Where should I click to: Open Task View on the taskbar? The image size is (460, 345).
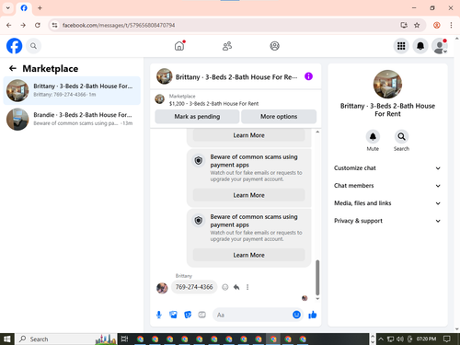point(124,339)
